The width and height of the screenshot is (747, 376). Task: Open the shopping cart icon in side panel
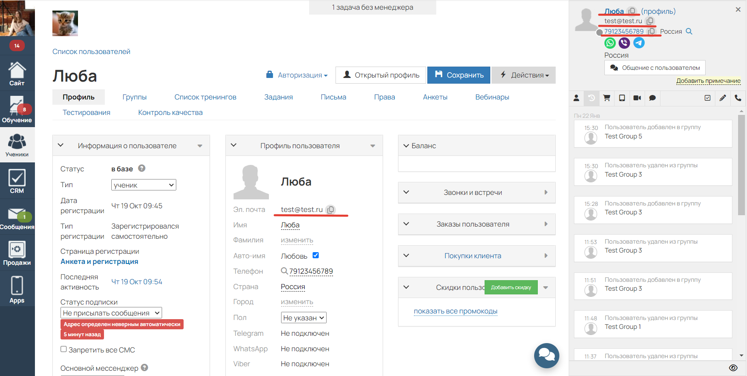[x=607, y=98]
